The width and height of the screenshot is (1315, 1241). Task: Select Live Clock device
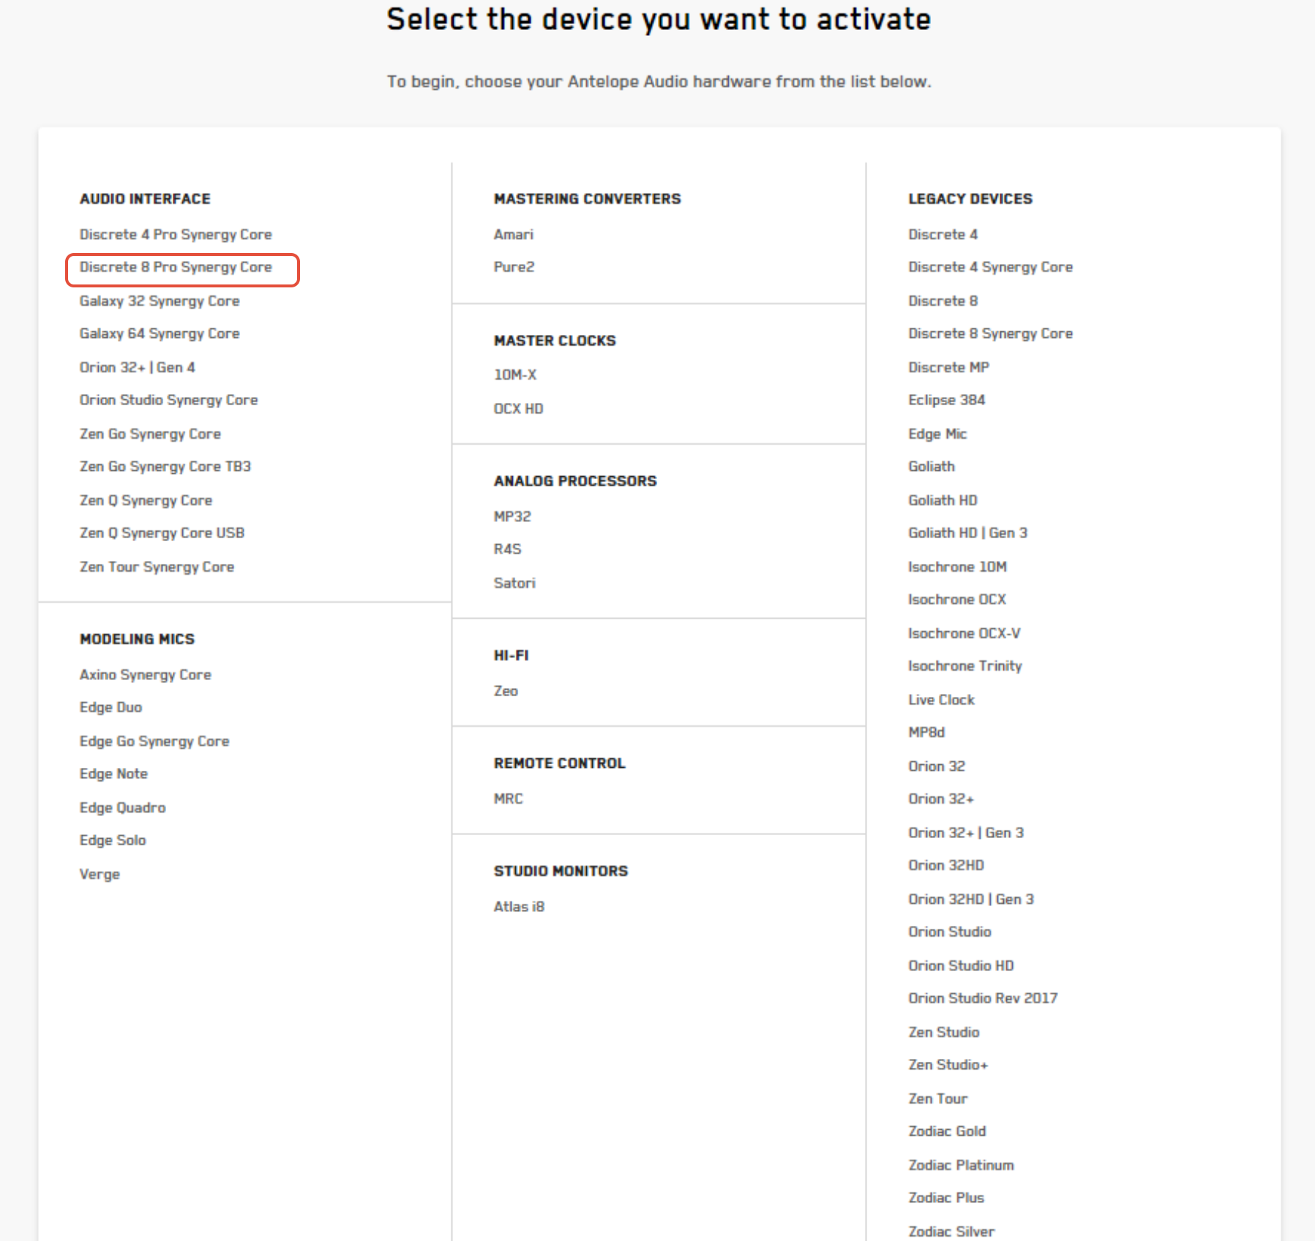(942, 700)
